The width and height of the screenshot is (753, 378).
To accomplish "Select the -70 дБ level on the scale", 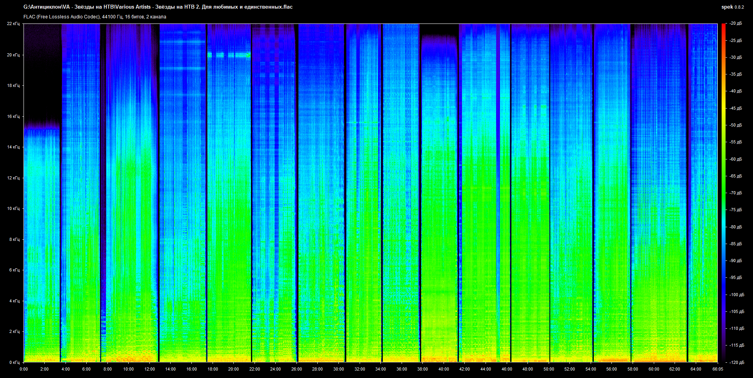I will click(x=735, y=193).
